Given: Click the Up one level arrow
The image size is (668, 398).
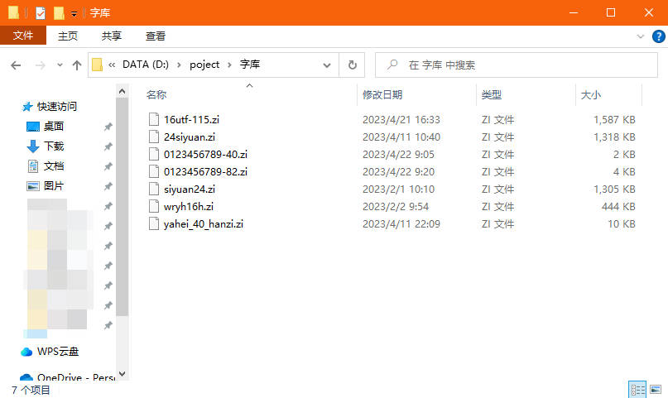Looking at the screenshot, I should [x=77, y=65].
